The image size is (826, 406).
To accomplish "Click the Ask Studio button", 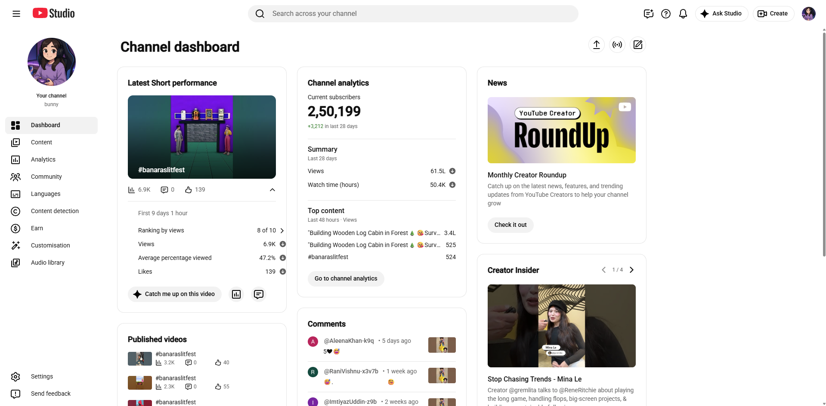I will point(722,14).
